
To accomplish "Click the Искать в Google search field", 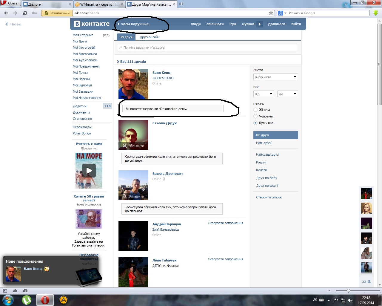I will click(329, 13).
